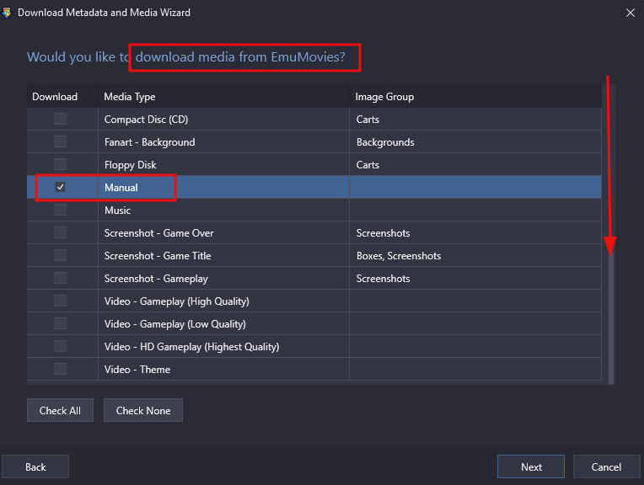Close the Download Metadata and Media Wizard

tap(630, 13)
